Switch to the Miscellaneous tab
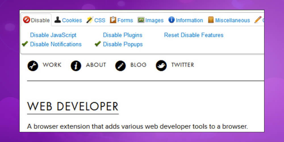 (229, 20)
